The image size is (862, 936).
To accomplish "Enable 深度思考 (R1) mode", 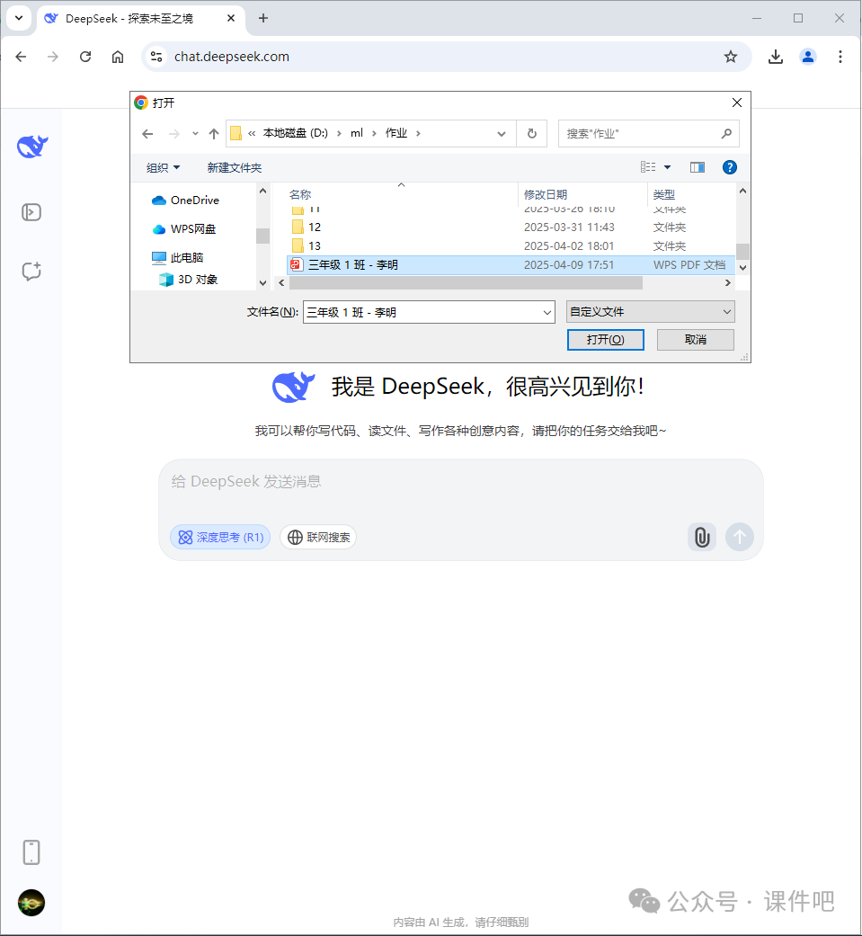I will pos(219,537).
